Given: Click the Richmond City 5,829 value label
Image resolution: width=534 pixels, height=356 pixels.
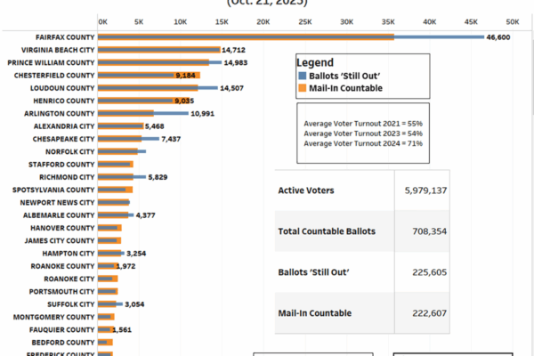Looking at the screenshot, I should pos(158,177).
